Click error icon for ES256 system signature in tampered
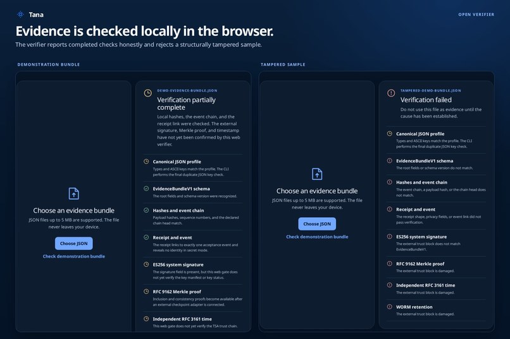Screen dimensions: 510x339 tap(390, 237)
